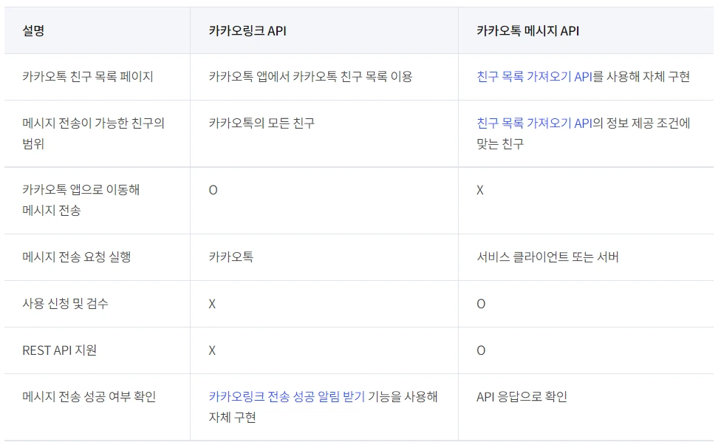The width and height of the screenshot is (721, 448).
Task: Click the X mark in REST API 지원 row
Action: 212,350
